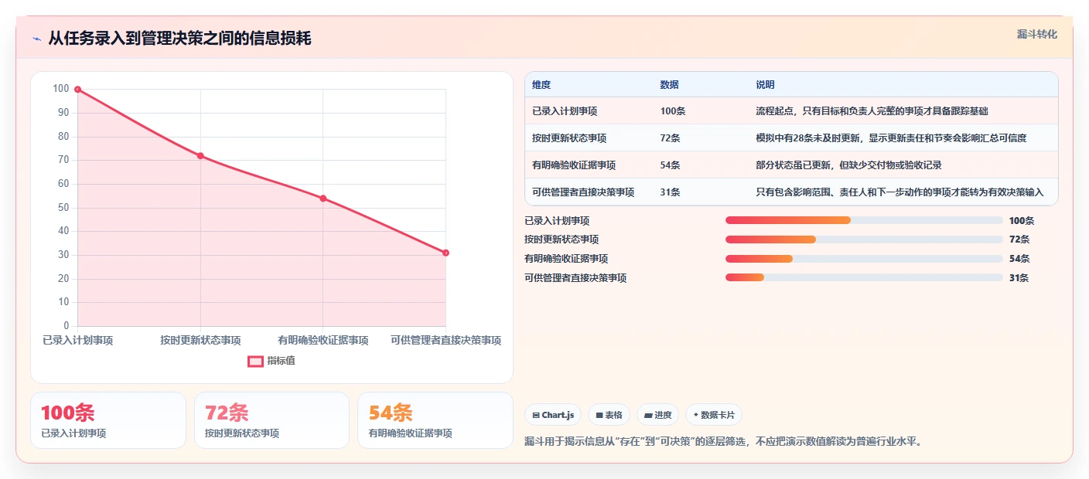Click the 指标值 legend label text
1089x479 pixels.
281,361
